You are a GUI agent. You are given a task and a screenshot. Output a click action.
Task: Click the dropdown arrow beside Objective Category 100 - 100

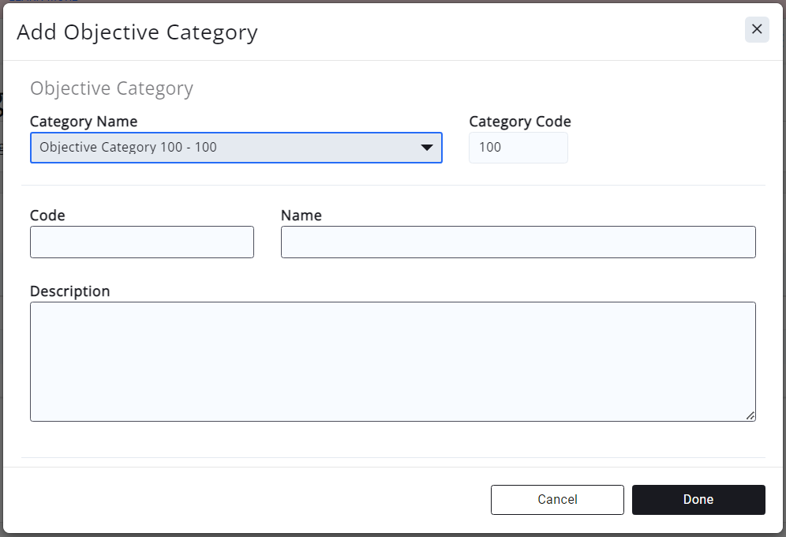pos(427,148)
